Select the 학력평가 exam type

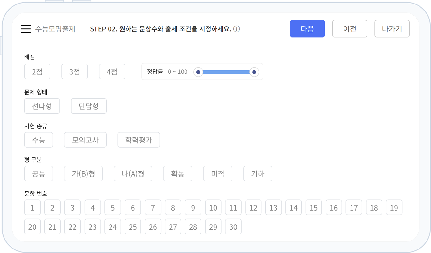pos(139,140)
